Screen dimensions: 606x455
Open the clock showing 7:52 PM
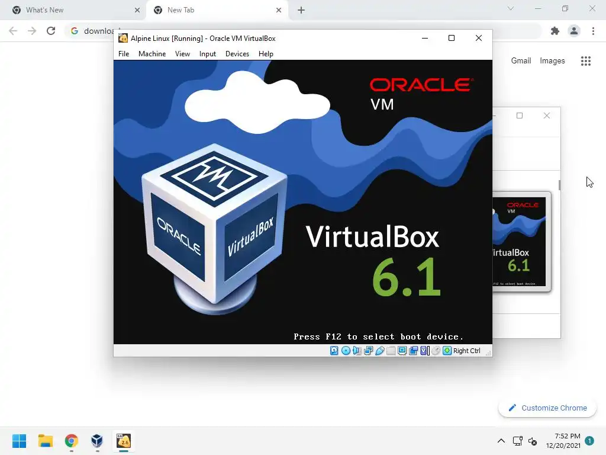[563, 441]
